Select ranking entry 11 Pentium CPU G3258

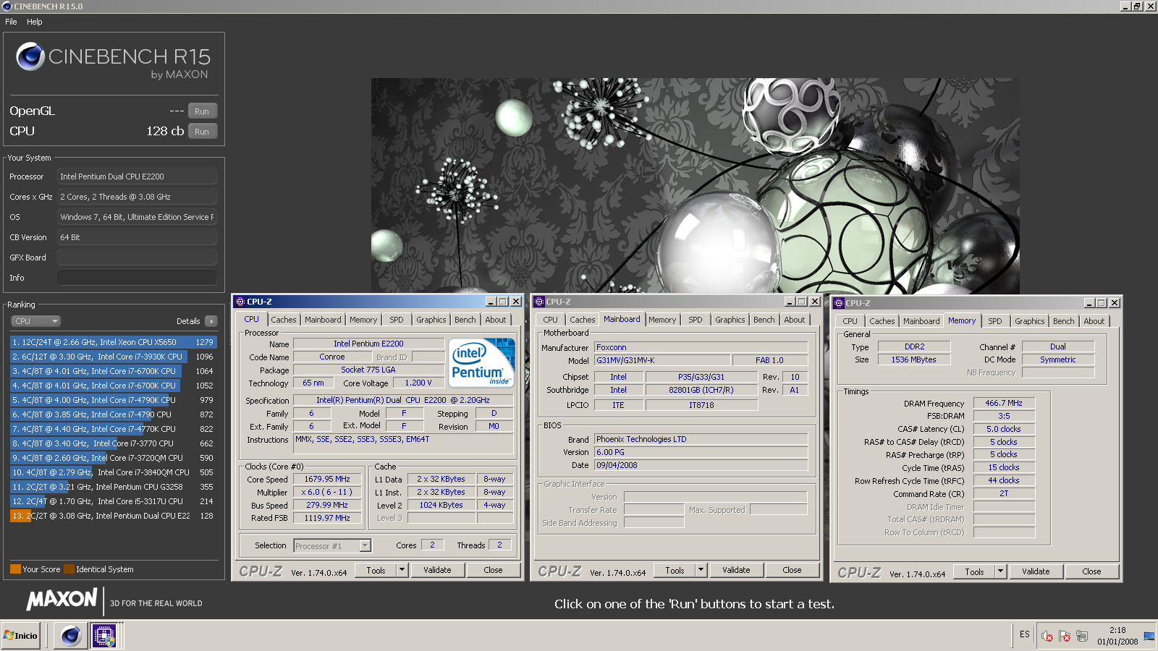coord(113,487)
